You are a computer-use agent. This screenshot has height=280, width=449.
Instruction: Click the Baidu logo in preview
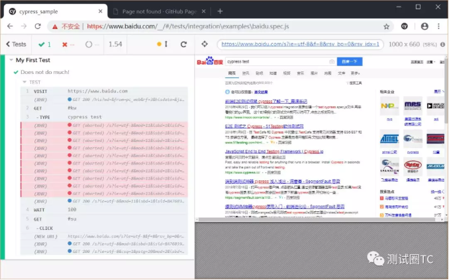[x=210, y=61]
